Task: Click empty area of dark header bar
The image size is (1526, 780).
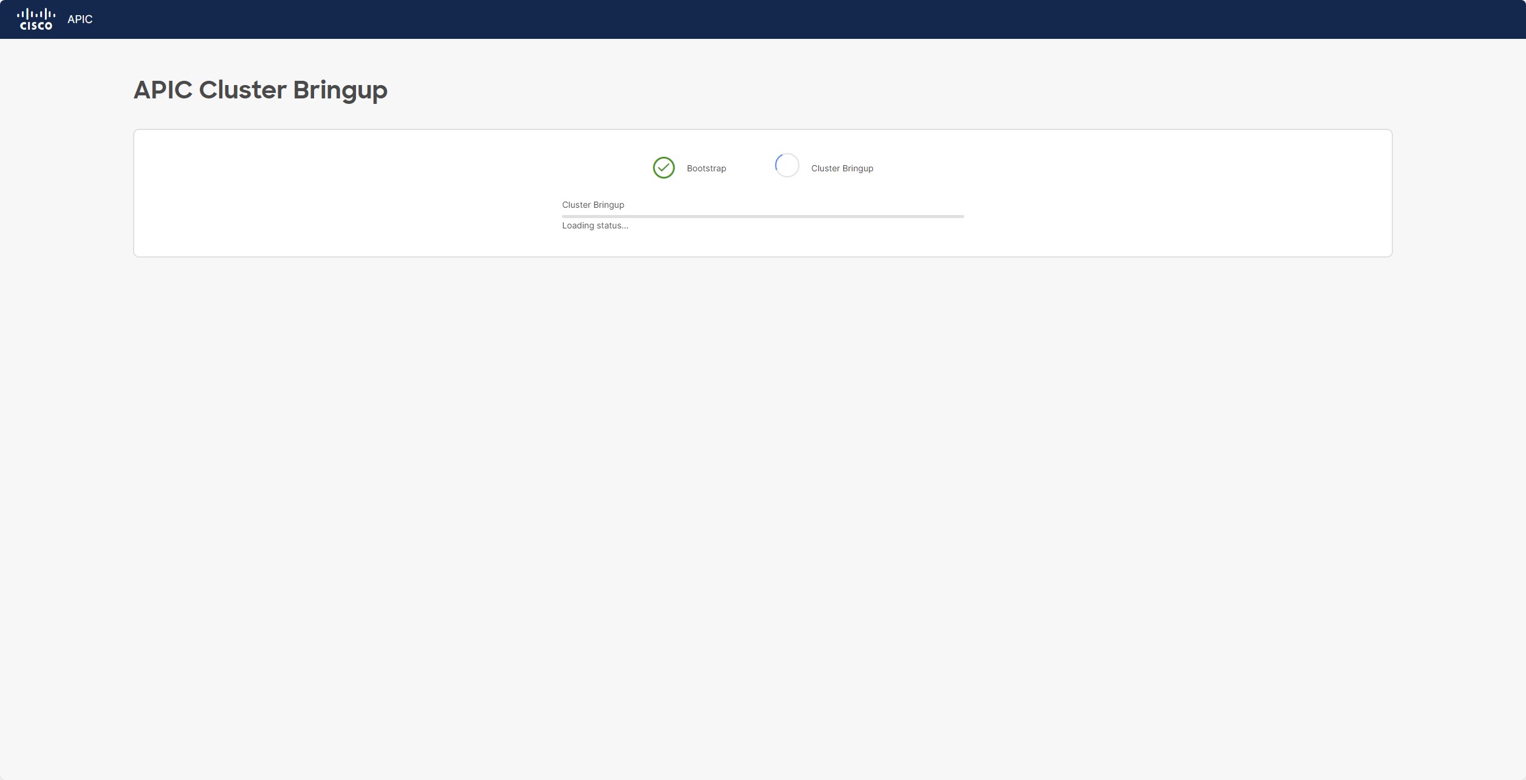Action: [790, 19]
